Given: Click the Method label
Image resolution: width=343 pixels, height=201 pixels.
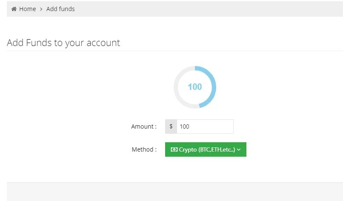Looking at the screenshot, I should (144, 149).
